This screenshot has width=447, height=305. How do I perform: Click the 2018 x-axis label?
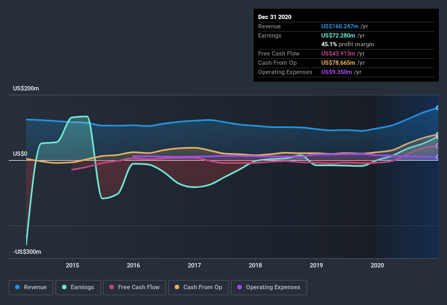coord(255,265)
